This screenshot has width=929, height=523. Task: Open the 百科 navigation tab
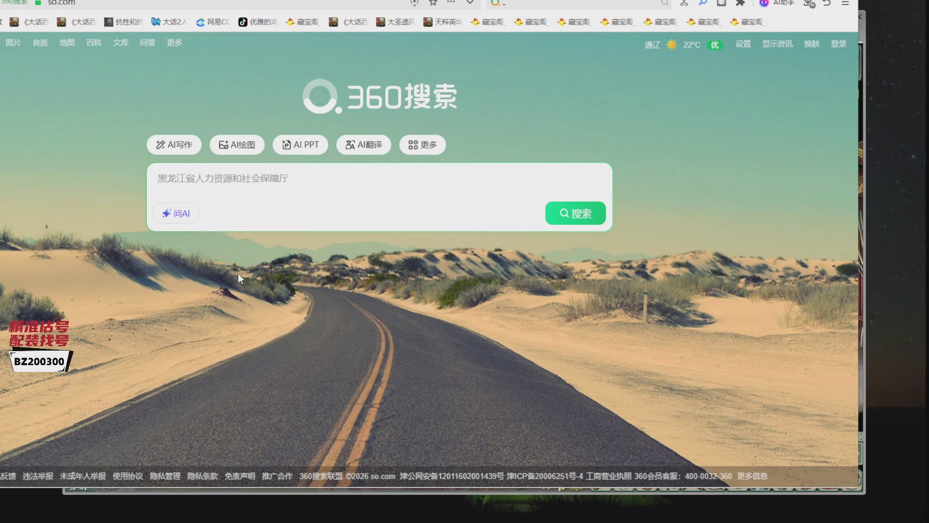[x=94, y=43]
